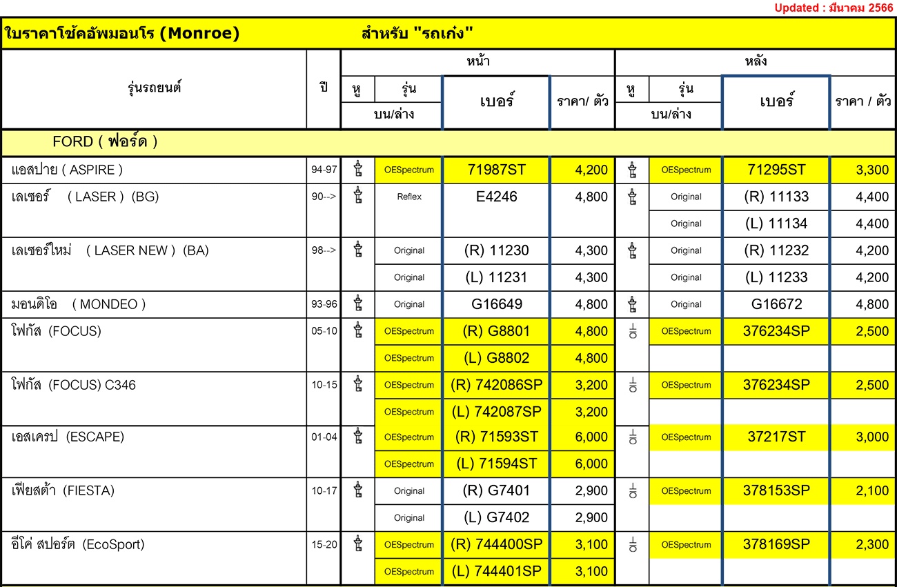
Task: Click the rear shock icon in EcoSport row
Action: point(633,546)
